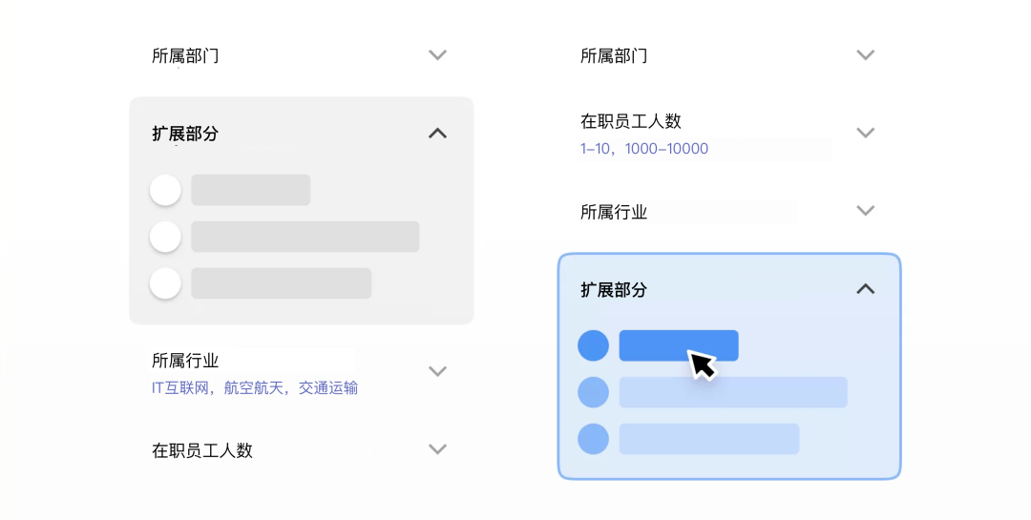This screenshot has height=520, width=1031.
Task: Click the blue text 1–10，1000–10000
Action: point(644,149)
